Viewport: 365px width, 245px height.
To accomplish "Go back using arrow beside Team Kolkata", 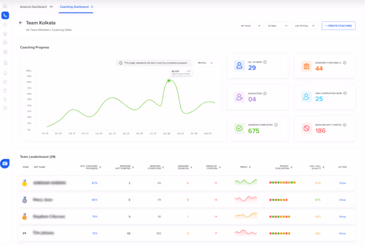I will [21, 22].
